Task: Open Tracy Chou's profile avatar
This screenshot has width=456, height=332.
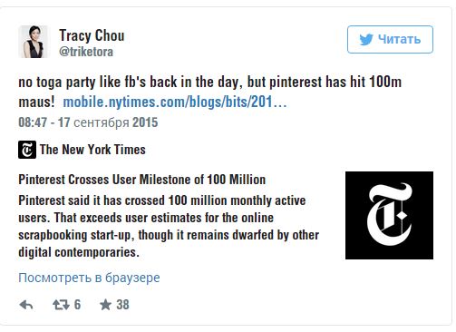Action: [x=34, y=42]
